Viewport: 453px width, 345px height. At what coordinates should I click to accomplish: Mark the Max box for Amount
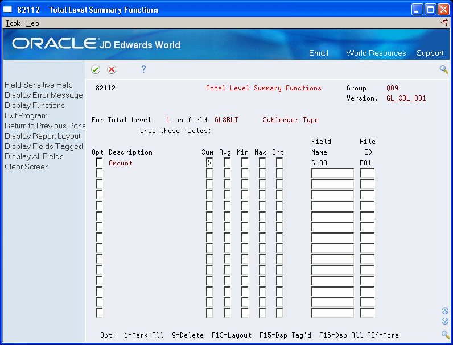[x=262, y=163]
